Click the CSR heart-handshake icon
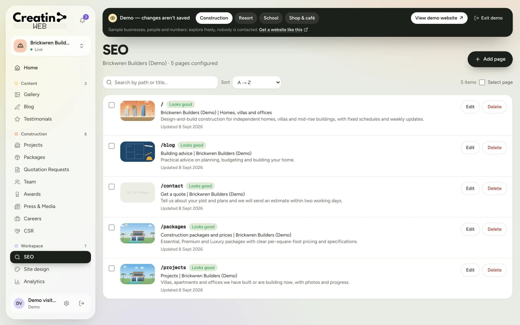520x325 pixels. (17, 231)
